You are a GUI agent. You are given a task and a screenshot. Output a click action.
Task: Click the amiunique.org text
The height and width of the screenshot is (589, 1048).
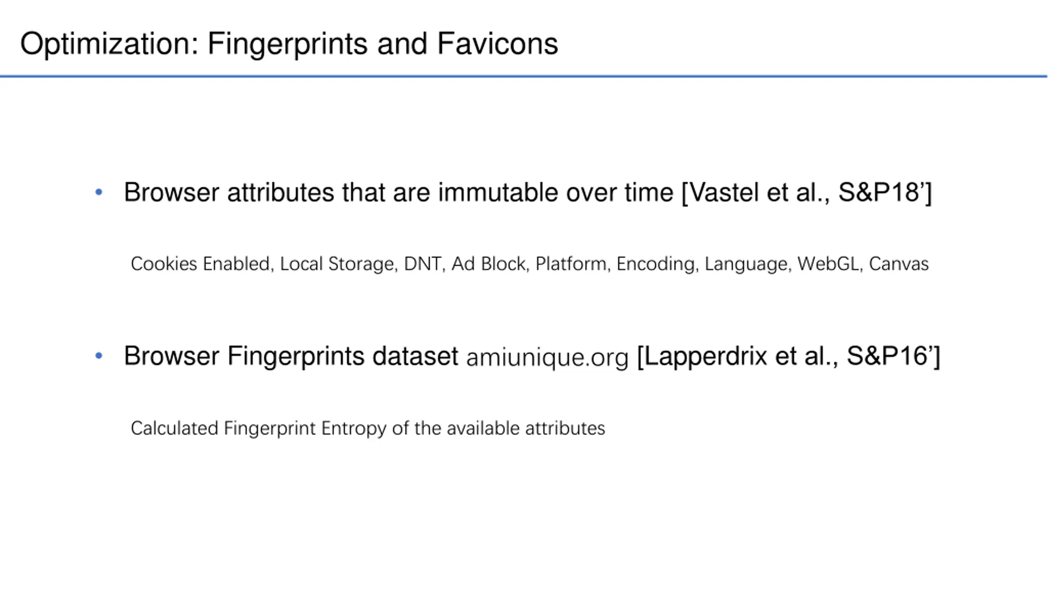point(547,357)
